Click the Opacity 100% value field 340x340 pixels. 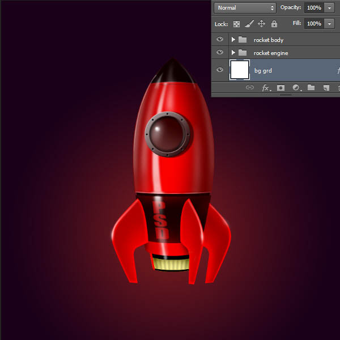tap(314, 8)
